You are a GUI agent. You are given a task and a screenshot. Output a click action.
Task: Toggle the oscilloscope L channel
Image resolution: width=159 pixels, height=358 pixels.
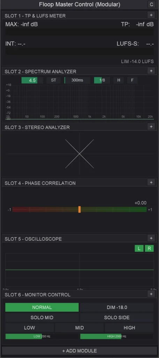[139, 249]
